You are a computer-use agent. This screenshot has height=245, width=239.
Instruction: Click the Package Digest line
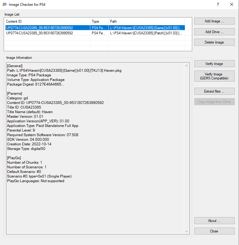[35, 84]
